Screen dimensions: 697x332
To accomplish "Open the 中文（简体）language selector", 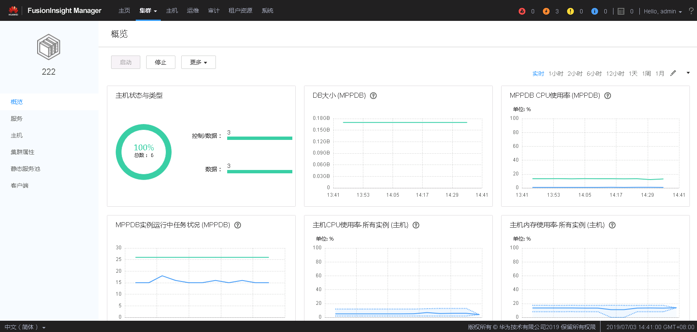I will click(x=25, y=327).
